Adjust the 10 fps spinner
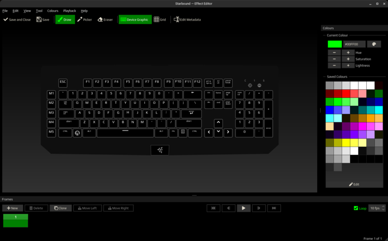Viewport: 388px width, 241px height. click(377, 208)
